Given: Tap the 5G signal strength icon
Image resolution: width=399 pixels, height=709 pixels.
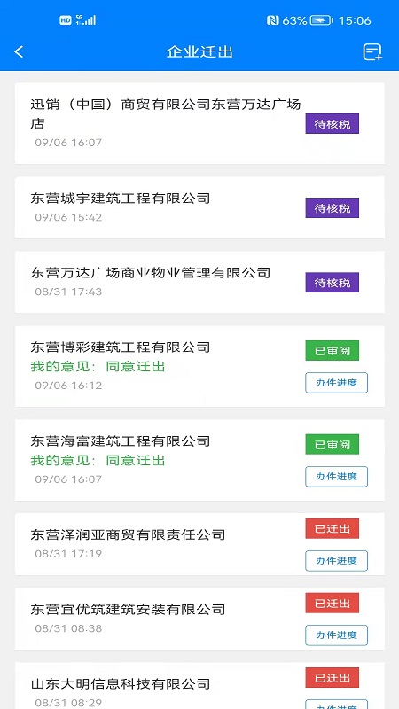Looking at the screenshot, I should click(85, 19).
